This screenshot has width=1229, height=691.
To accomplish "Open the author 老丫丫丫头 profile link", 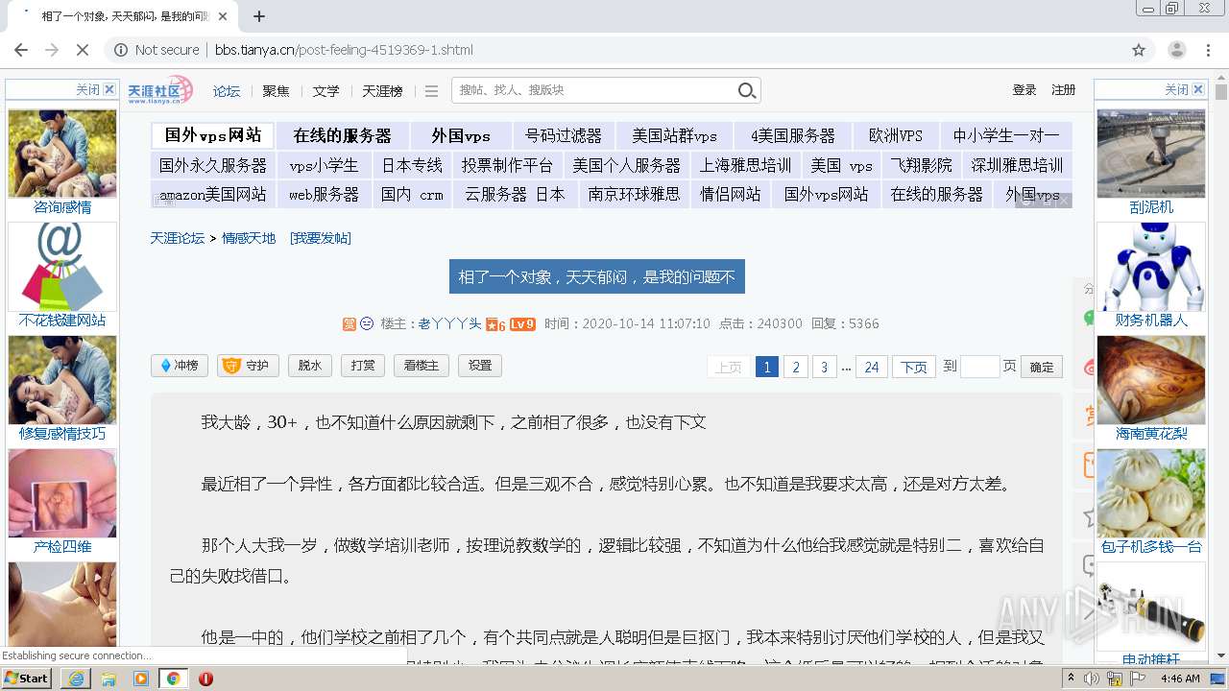I will tap(449, 324).
